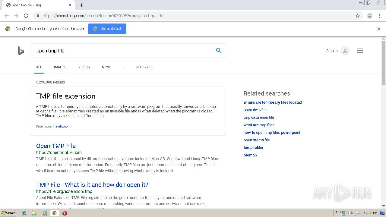Search related 'temp folder'
This screenshot has height=217, width=386.
254,148
